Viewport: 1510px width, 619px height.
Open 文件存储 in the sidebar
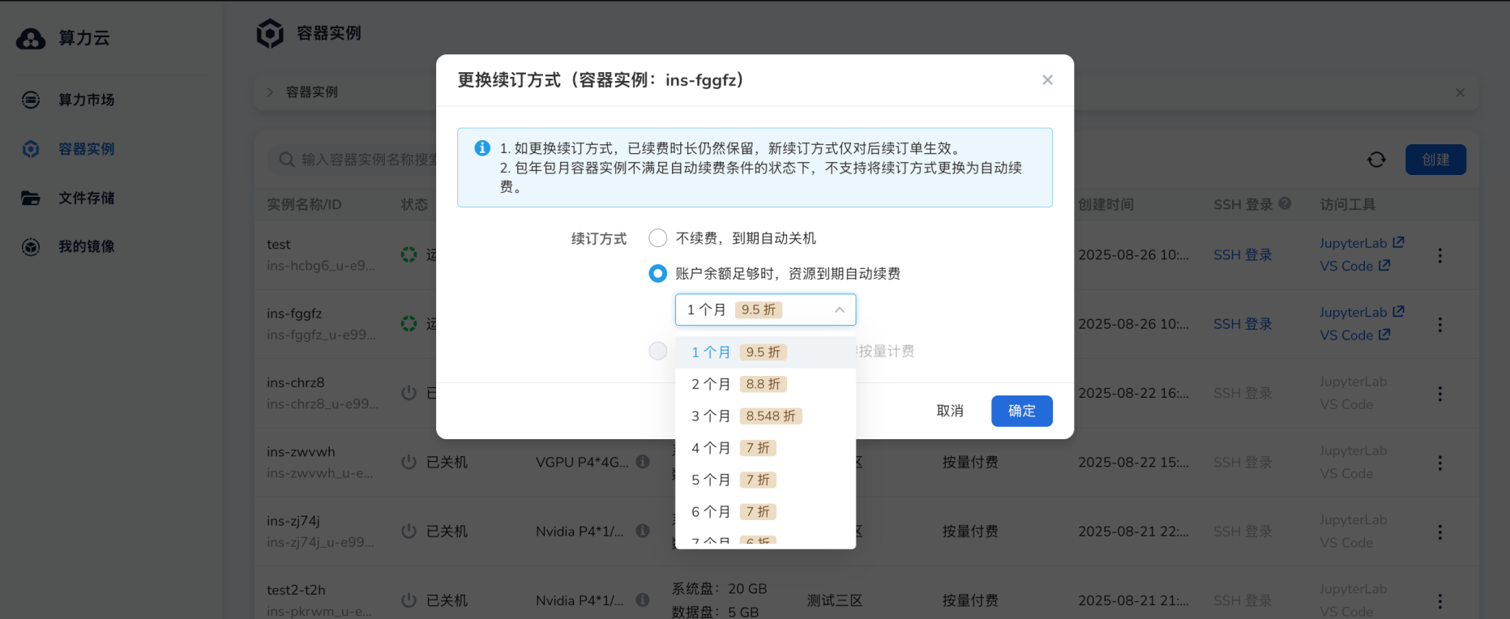coord(87,198)
